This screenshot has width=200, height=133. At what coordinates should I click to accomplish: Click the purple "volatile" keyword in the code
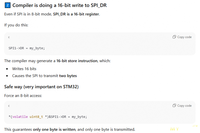20,117
